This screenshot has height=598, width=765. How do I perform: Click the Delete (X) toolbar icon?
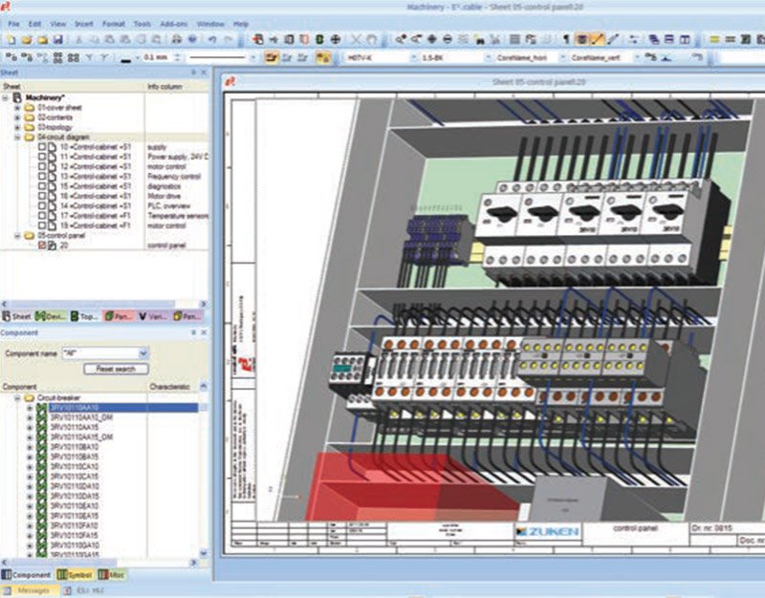click(357, 39)
